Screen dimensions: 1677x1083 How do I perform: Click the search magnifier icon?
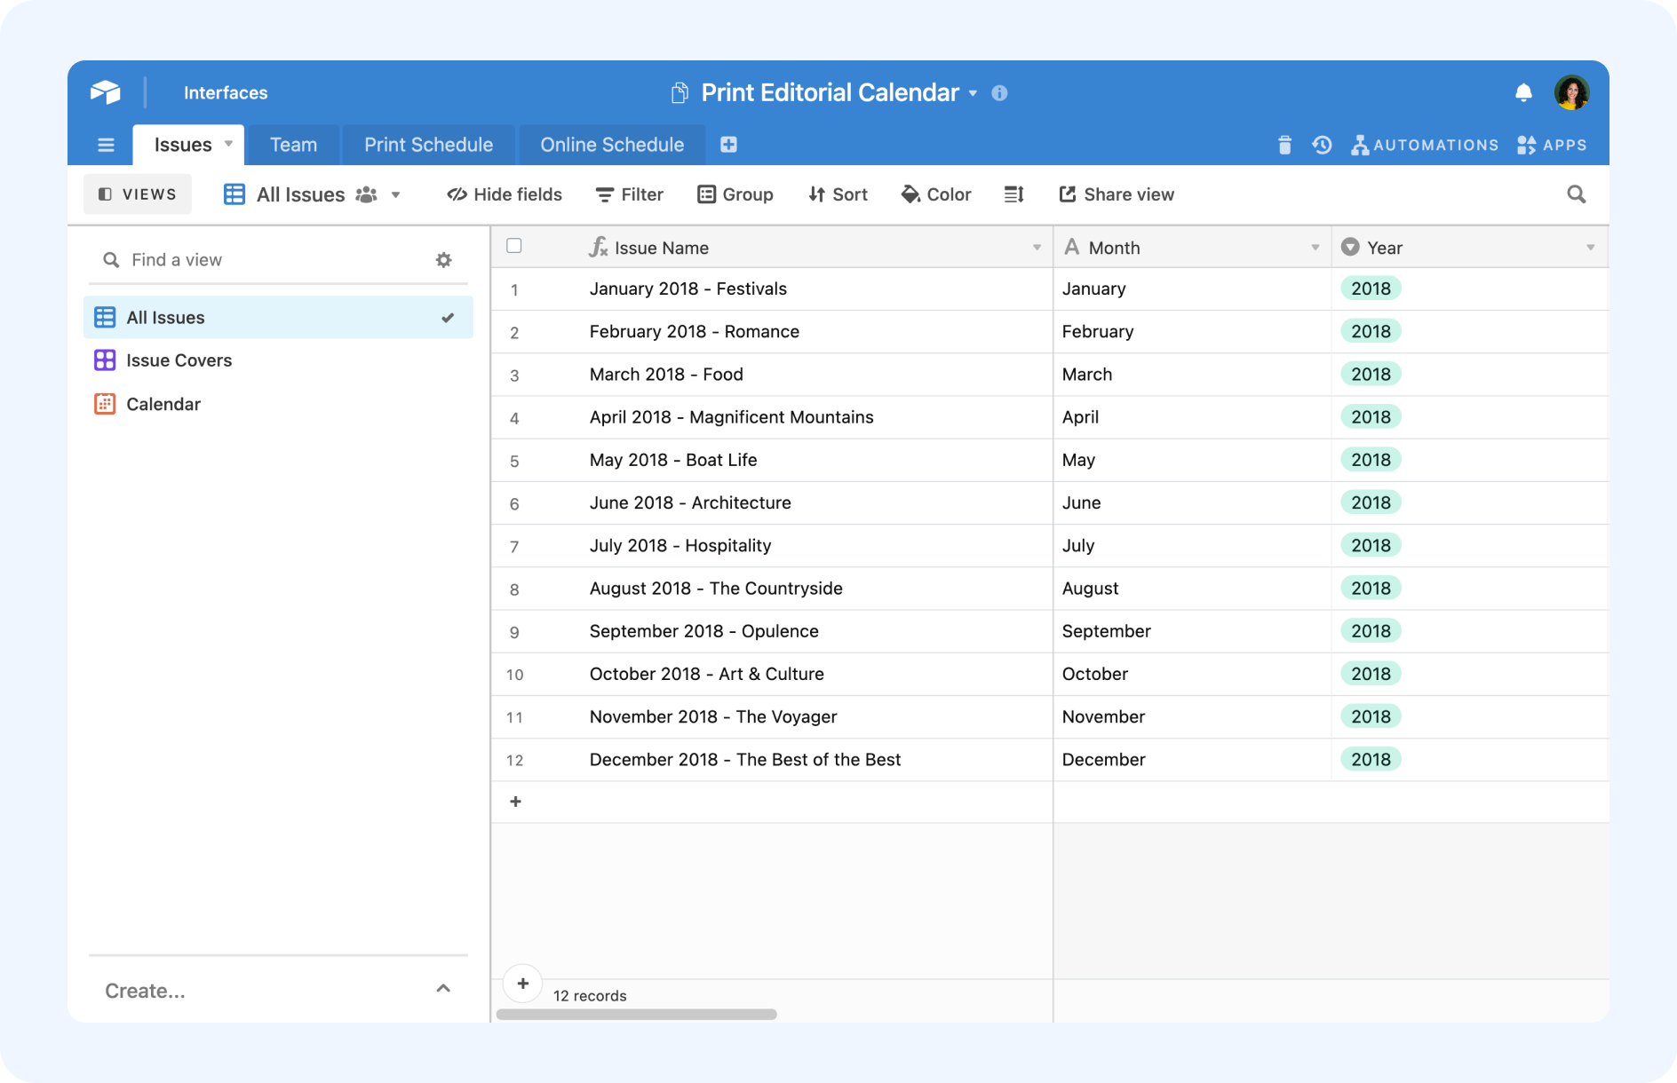pos(1577,194)
